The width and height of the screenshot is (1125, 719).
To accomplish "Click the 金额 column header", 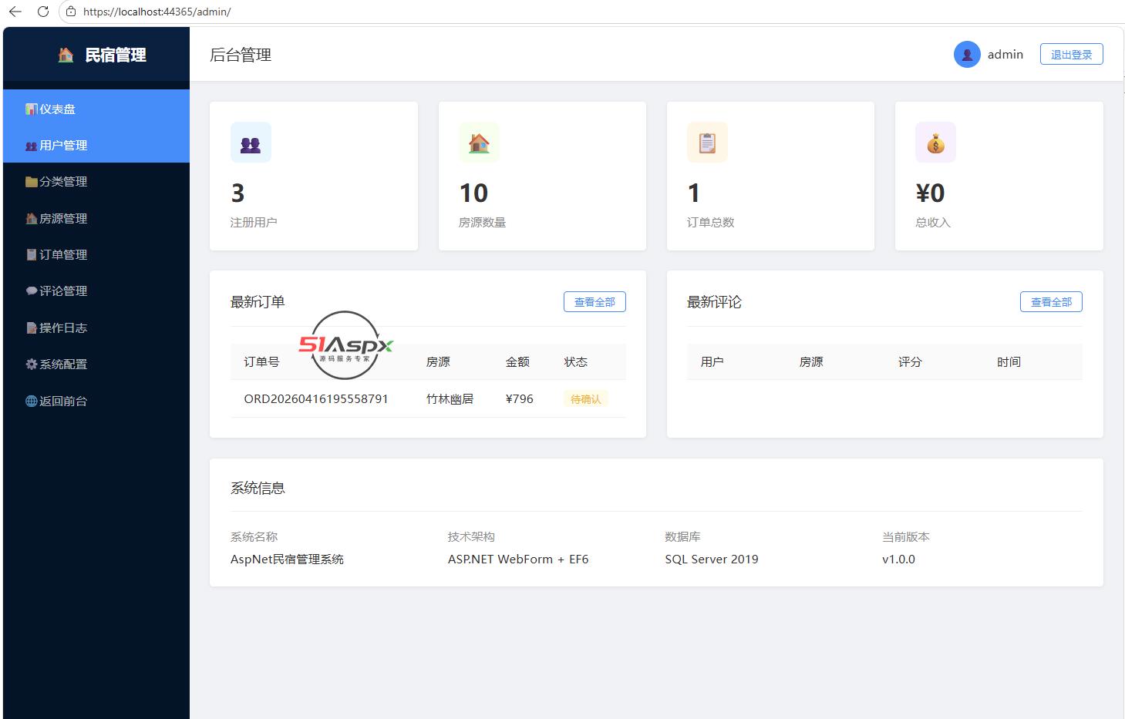I will 517,361.
